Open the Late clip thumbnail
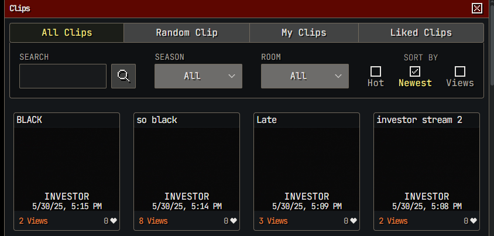Image resolution: width=494 pixels, height=236 pixels. click(307, 158)
